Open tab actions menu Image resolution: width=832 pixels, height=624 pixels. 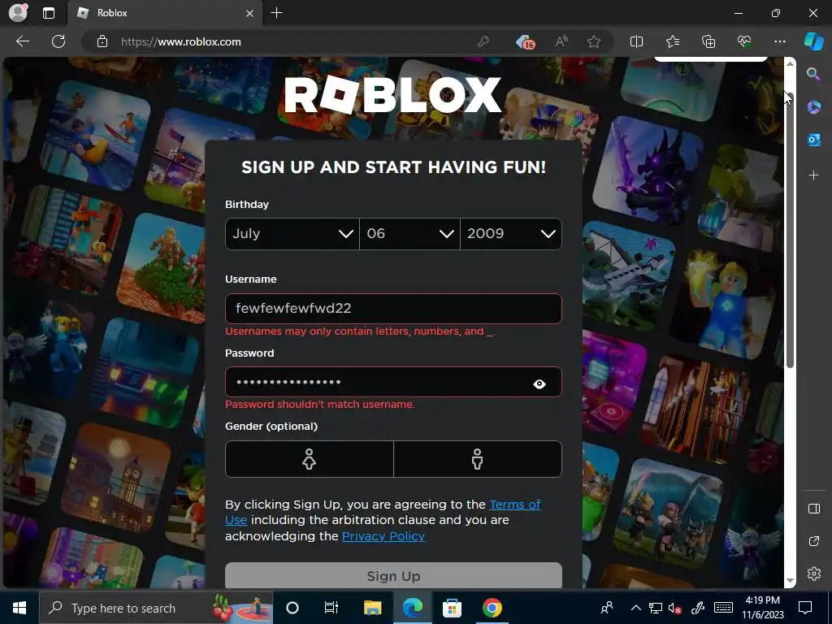point(48,13)
